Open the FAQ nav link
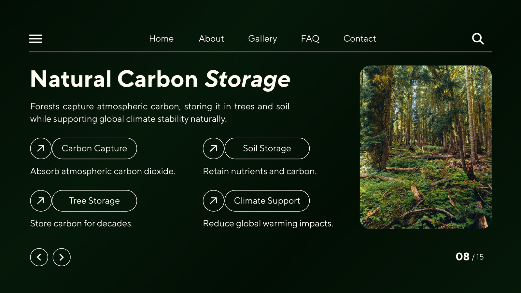Viewport: 521px width, 293px height. pos(310,39)
